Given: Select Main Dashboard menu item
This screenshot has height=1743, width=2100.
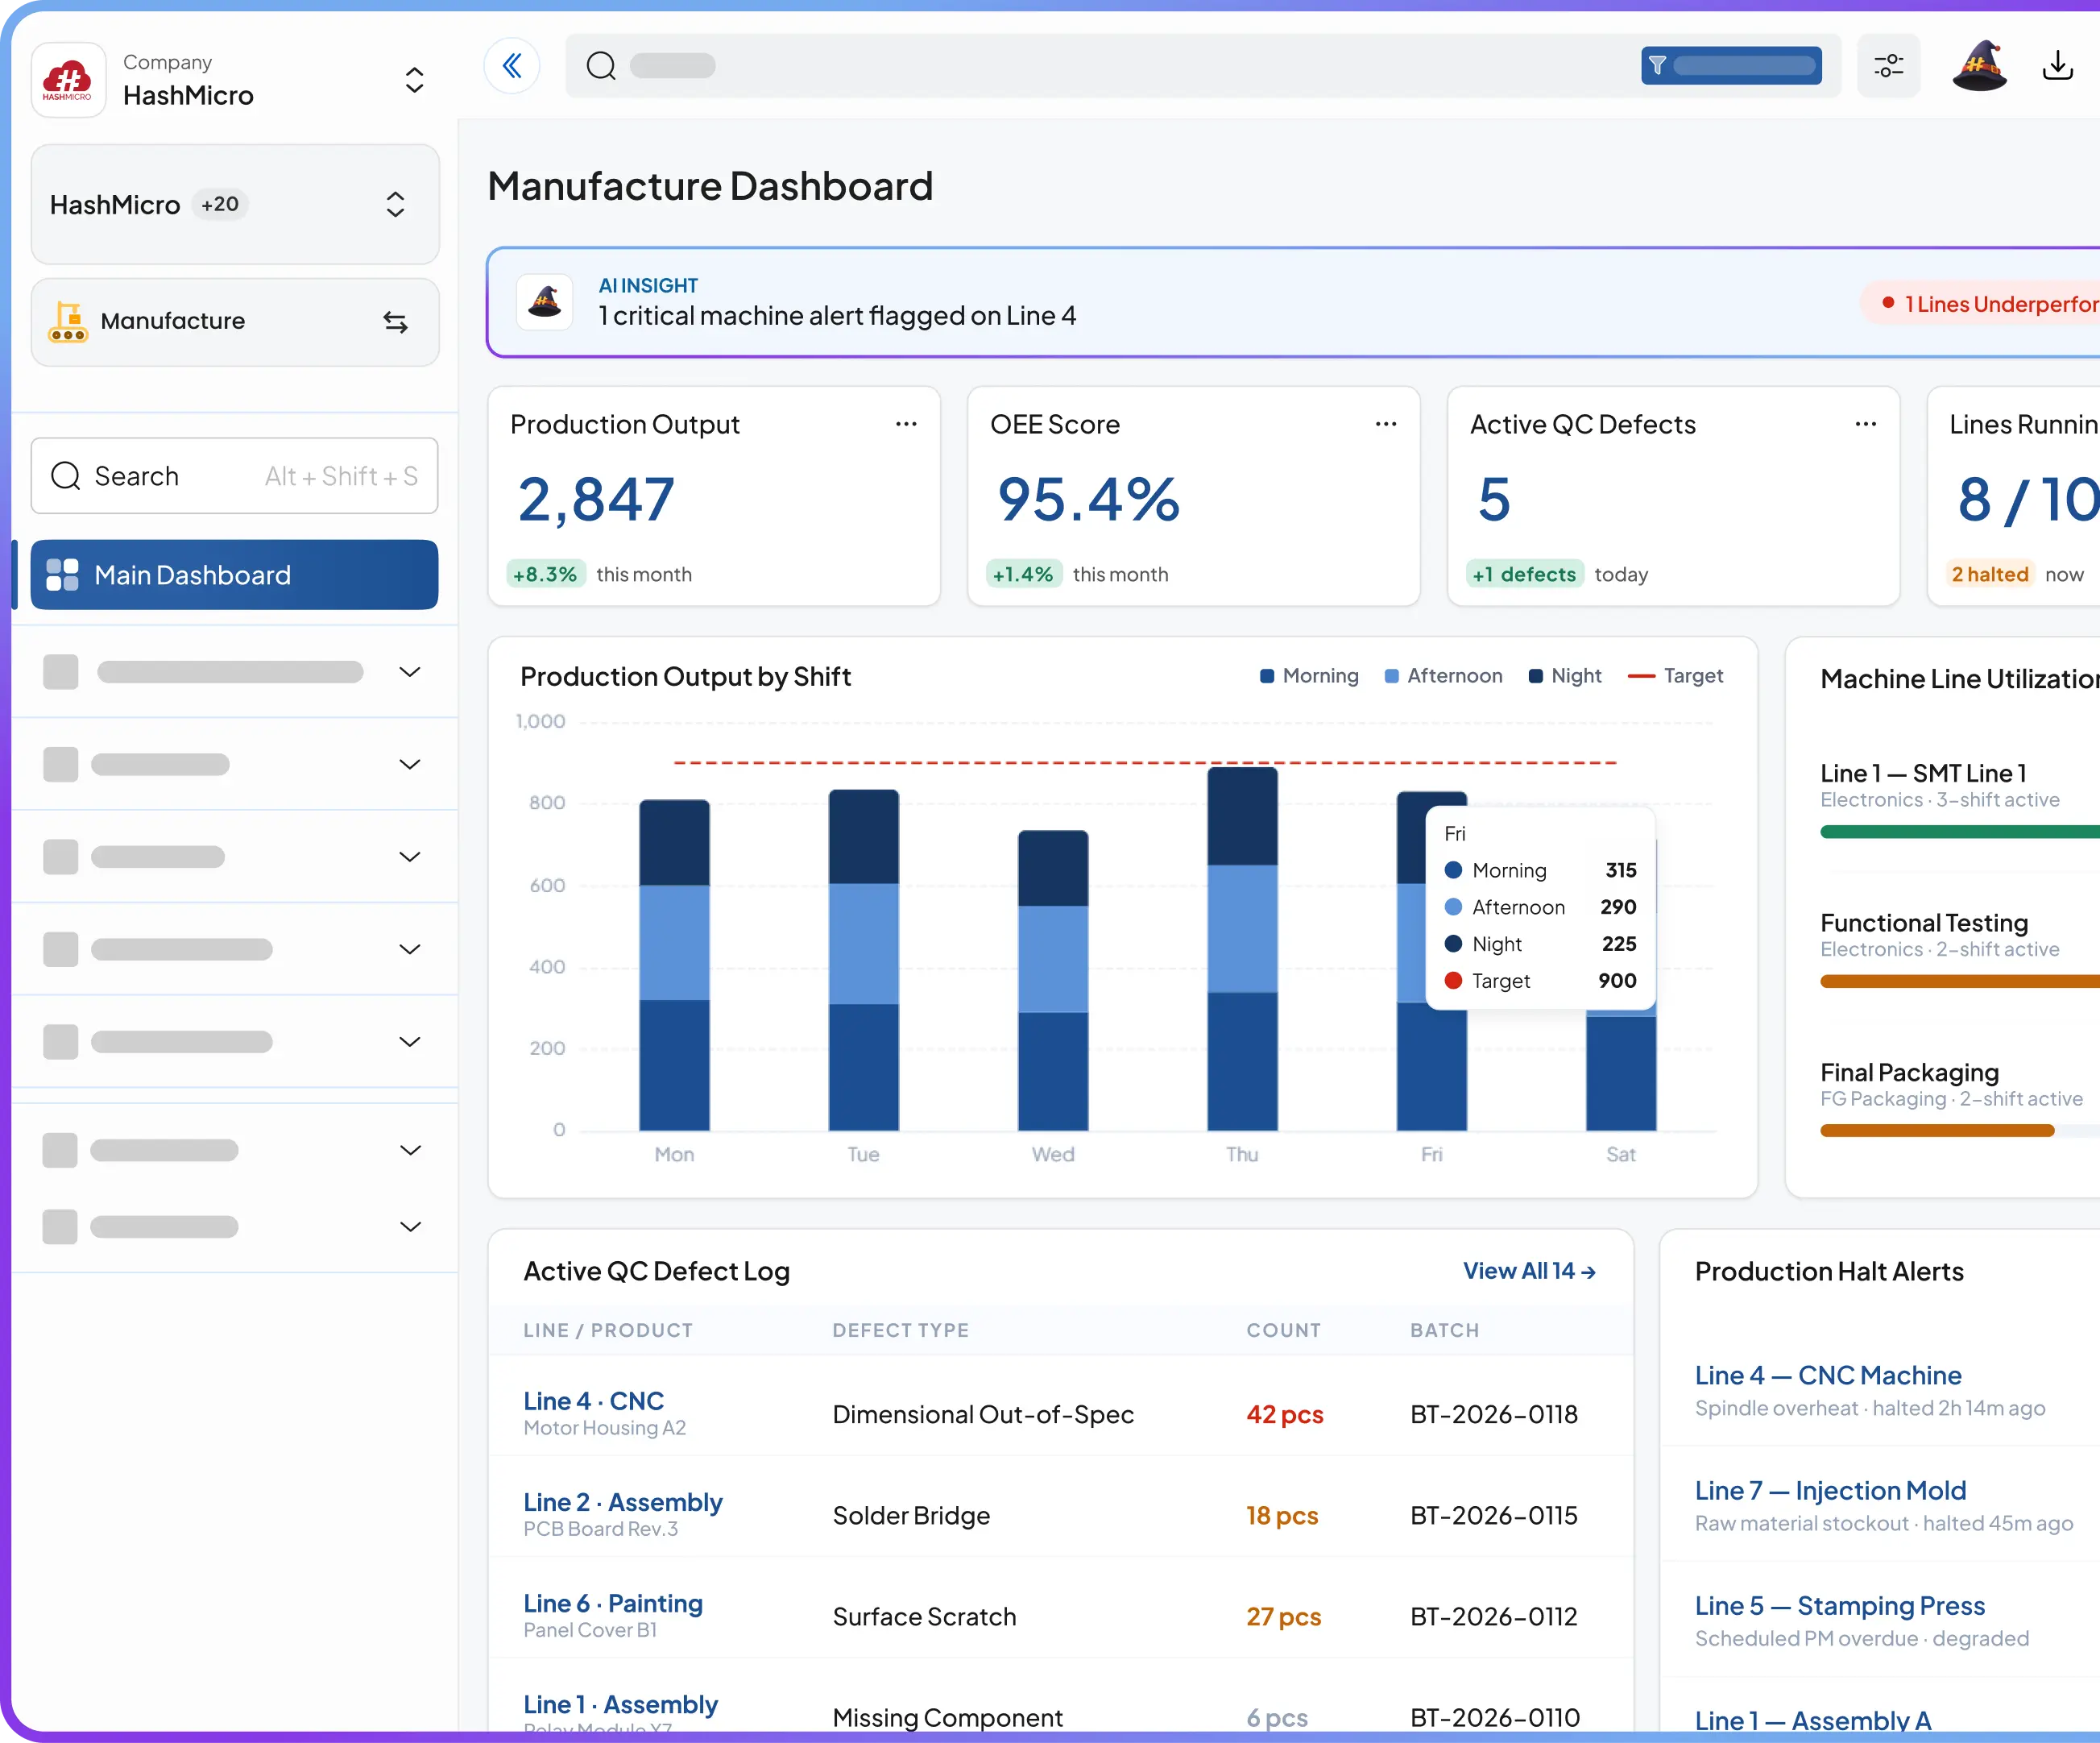Looking at the screenshot, I should [235, 575].
